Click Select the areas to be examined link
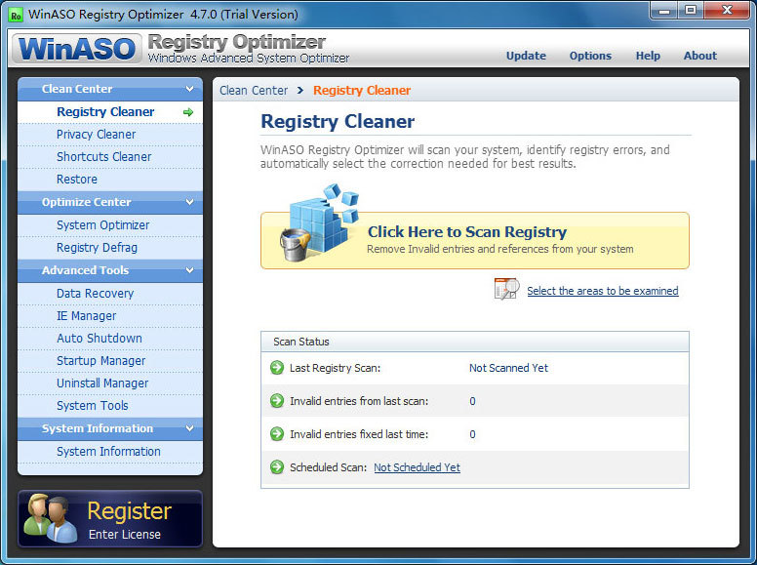This screenshot has height=565, width=757. [603, 291]
